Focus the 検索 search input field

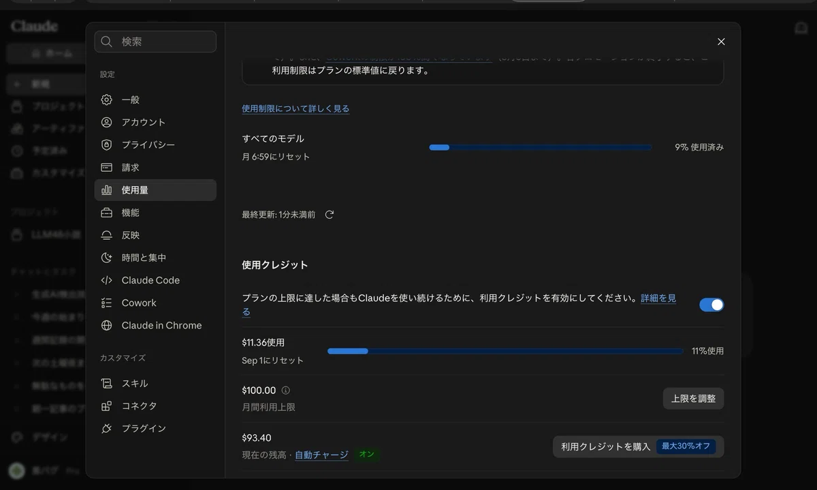point(155,42)
